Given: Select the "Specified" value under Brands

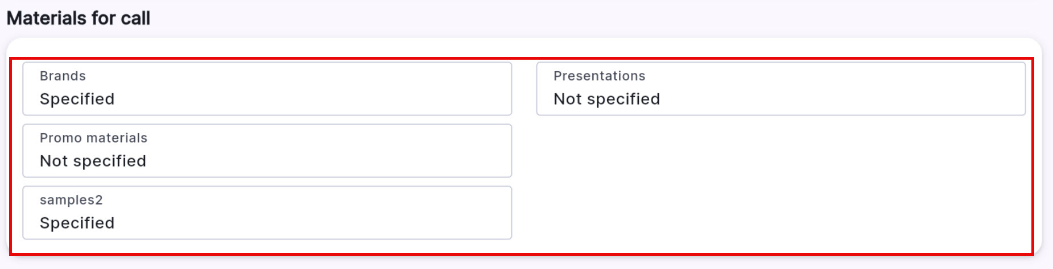Looking at the screenshot, I should (x=77, y=99).
